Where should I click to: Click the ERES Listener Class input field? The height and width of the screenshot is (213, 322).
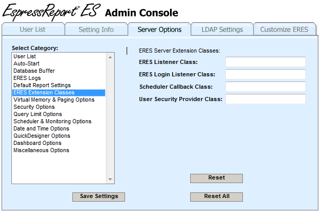pyautogui.click(x=266, y=62)
